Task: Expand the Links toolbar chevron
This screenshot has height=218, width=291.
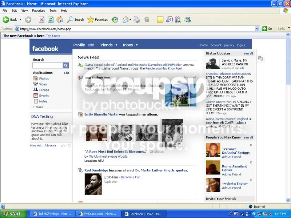Action: pos(288,28)
